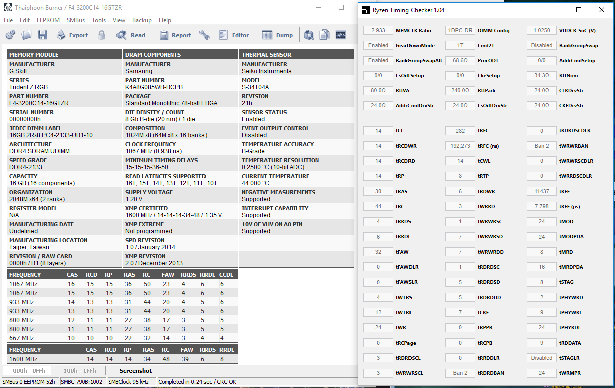
Task: Click the waveform monitor icon in toolbar
Action: click(x=341, y=35)
